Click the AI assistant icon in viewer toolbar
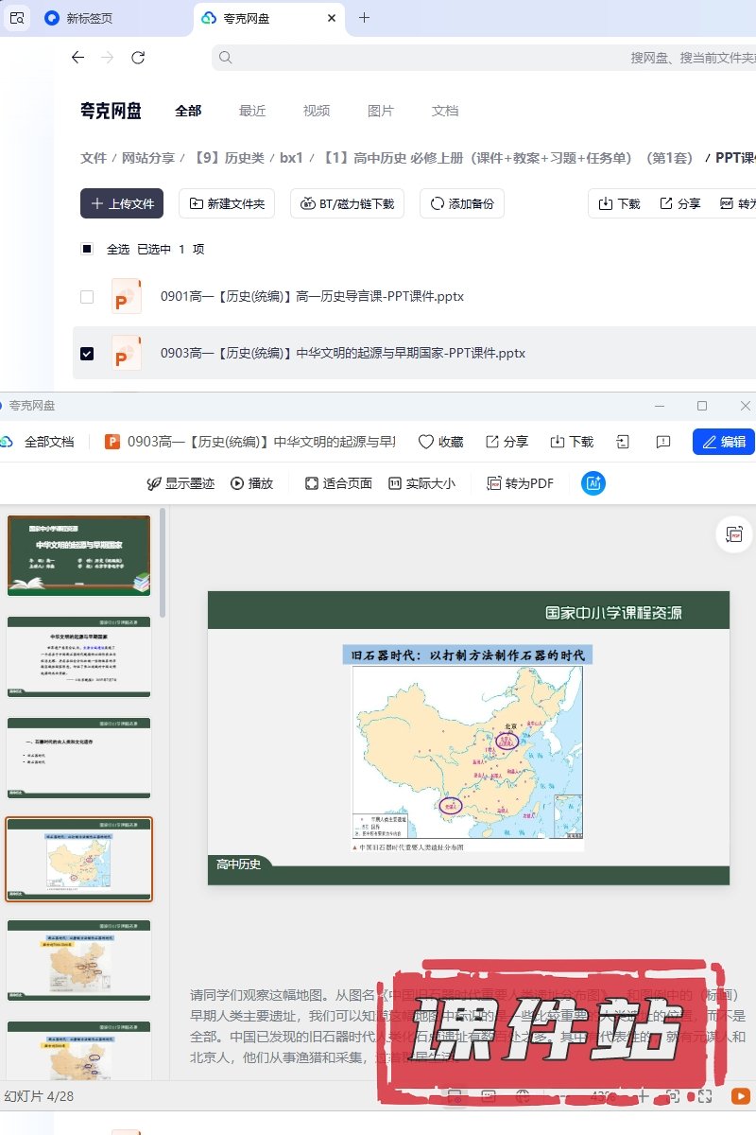Viewport: 756px width, 1135px height. tap(593, 483)
